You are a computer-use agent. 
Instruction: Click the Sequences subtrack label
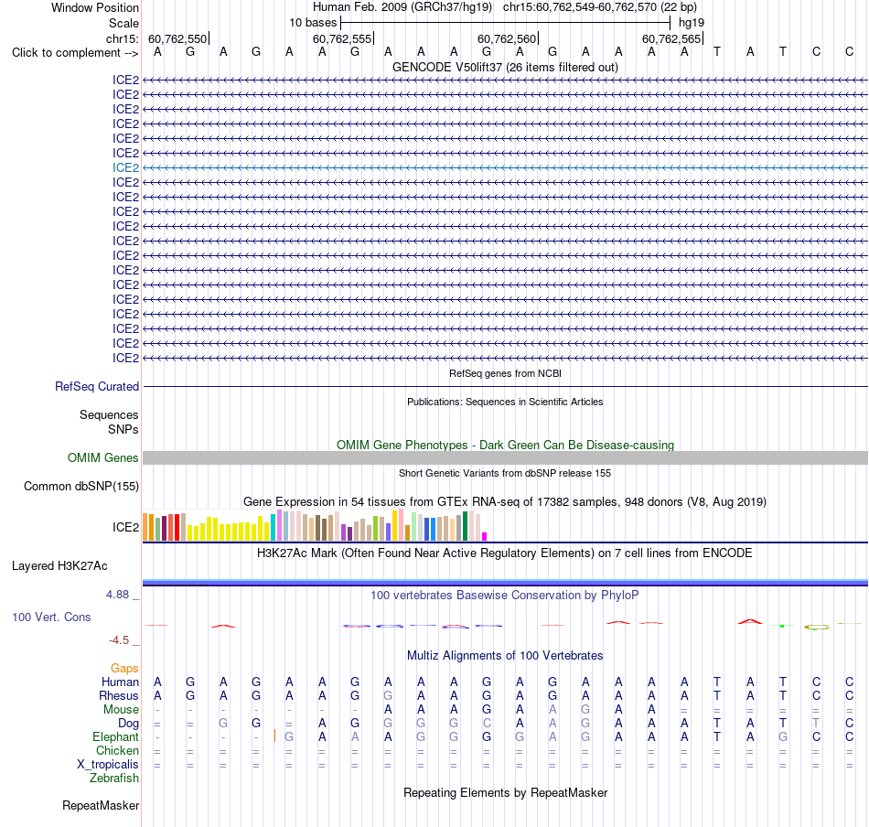(109, 414)
